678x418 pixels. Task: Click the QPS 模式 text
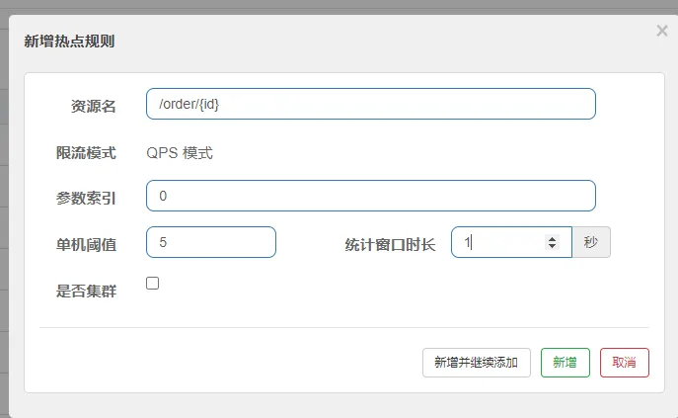click(x=180, y=153)
